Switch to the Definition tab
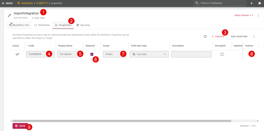Screen dimensions: 264x131 [x=42, y=25]
